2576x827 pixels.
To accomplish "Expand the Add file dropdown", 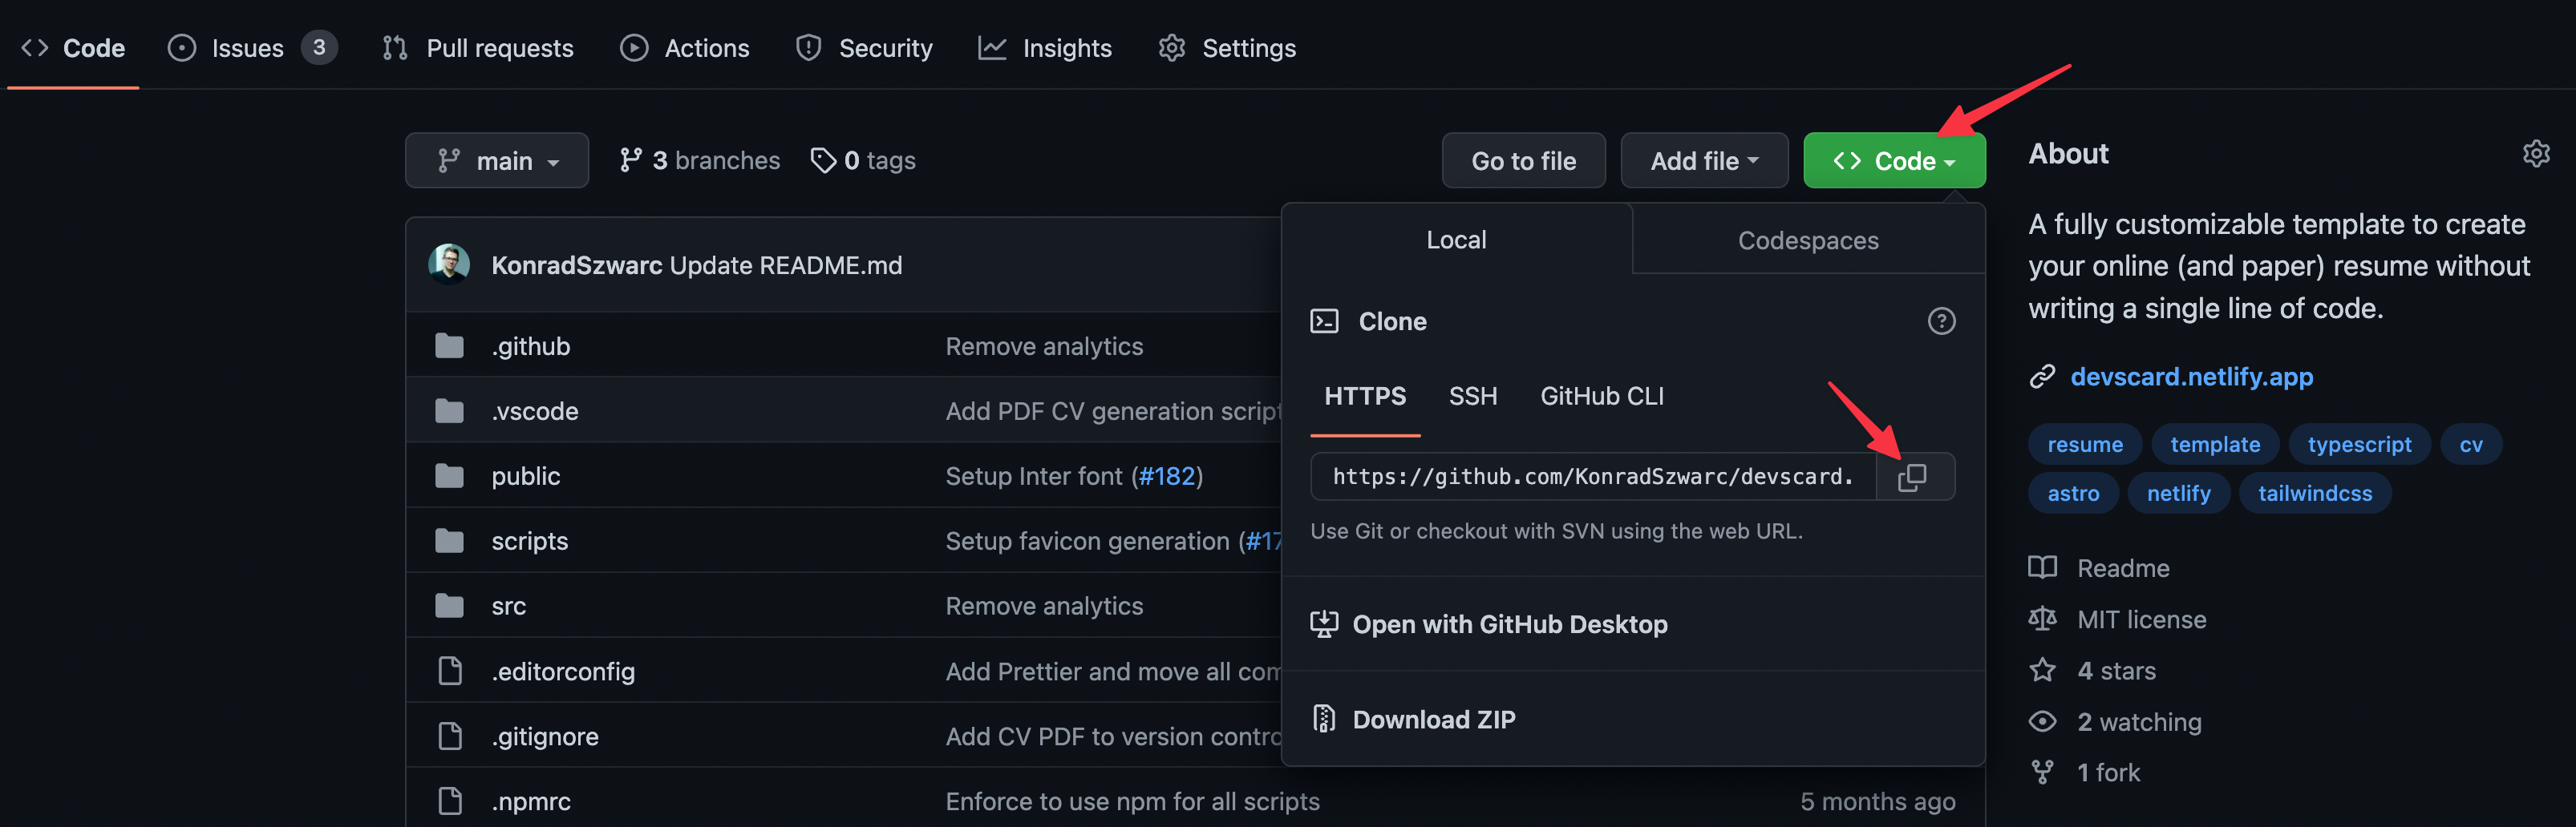I will [x=1703, y=161].
